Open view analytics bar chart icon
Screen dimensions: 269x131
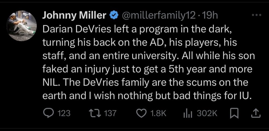point(187,114)
